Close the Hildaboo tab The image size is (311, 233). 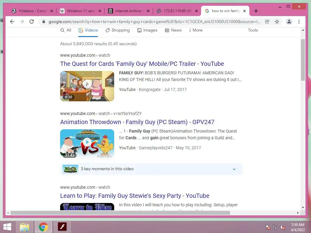point(52,11)
